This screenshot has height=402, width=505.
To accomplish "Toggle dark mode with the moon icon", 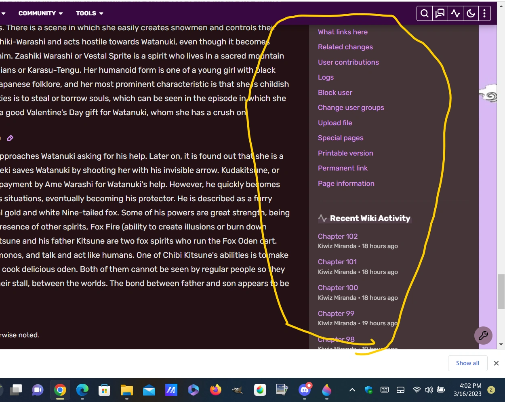I will [x=471, y=13].
